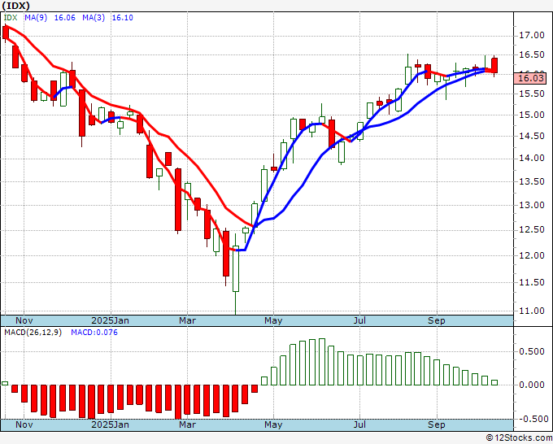Click the (IDX) chart title

click(x=16, y=6)
